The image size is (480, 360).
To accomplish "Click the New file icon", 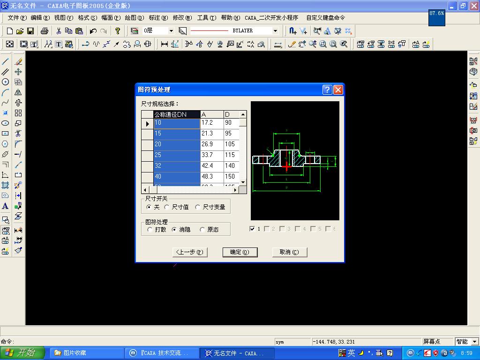I will tap(10, 30).
